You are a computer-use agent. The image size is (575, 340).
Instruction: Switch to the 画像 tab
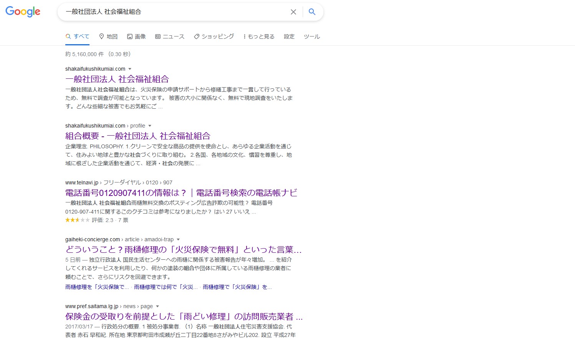[x=136, y=36]
